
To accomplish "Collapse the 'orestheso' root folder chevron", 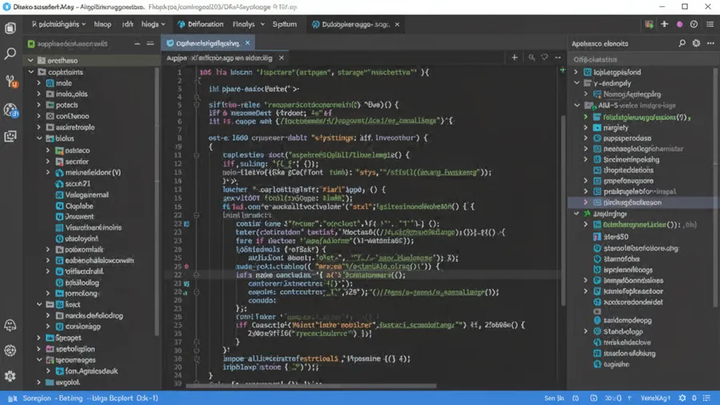I will [x=30, y=60].
